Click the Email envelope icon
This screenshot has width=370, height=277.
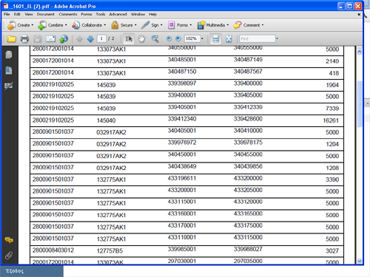[50, 39]
